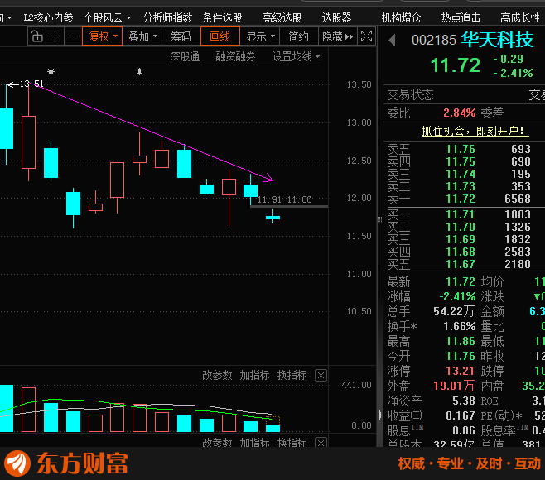Close the lower indicator panel
545x480 pixels.
coord(321,443)
